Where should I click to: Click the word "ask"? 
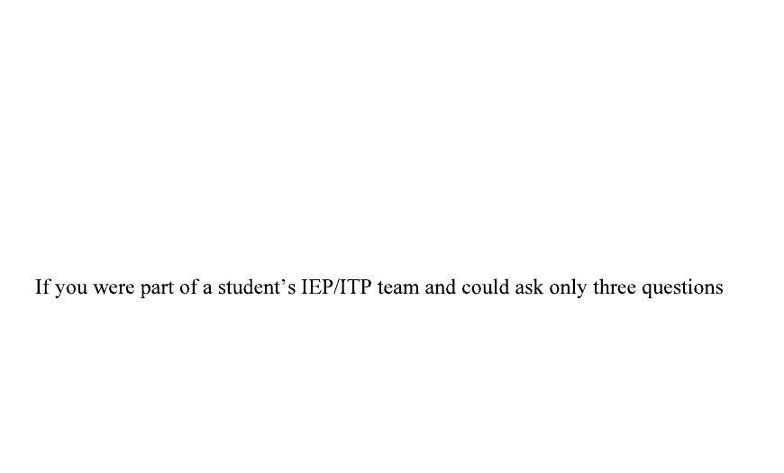pyautogui.click(x=529, y=287)
